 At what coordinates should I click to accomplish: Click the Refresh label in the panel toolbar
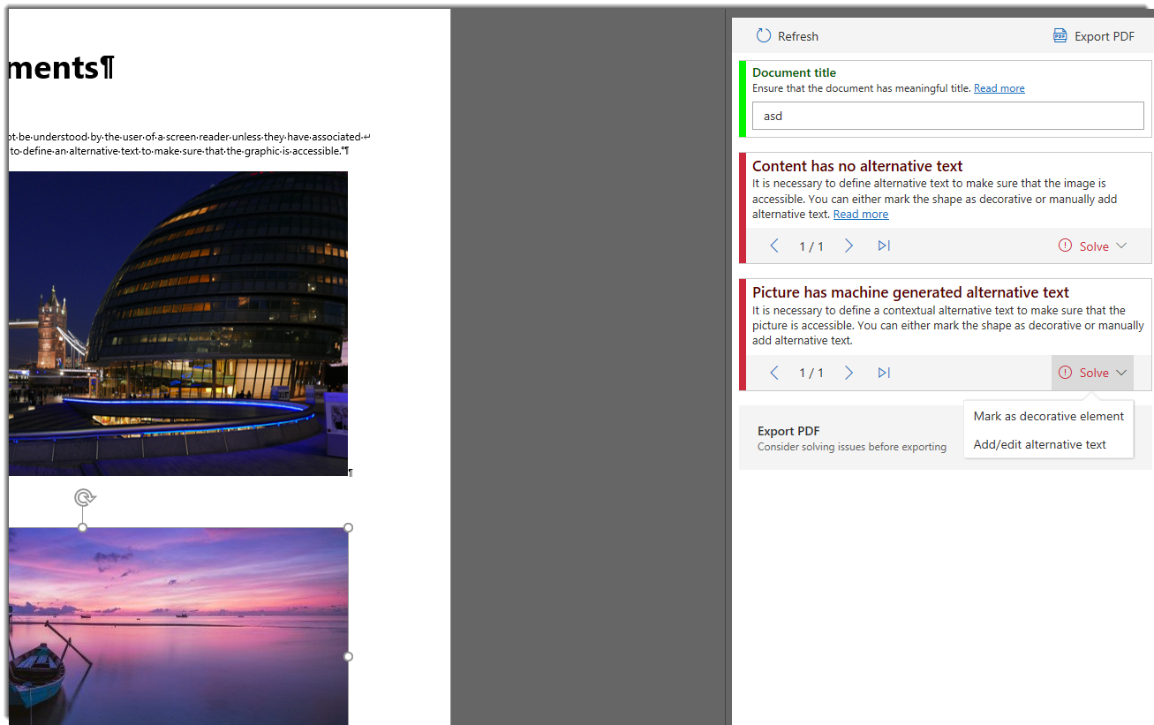click(x=798, y=36)
